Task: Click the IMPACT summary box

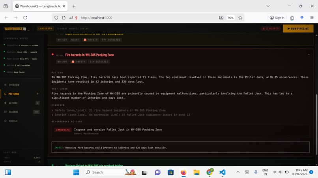Action: 180,147
